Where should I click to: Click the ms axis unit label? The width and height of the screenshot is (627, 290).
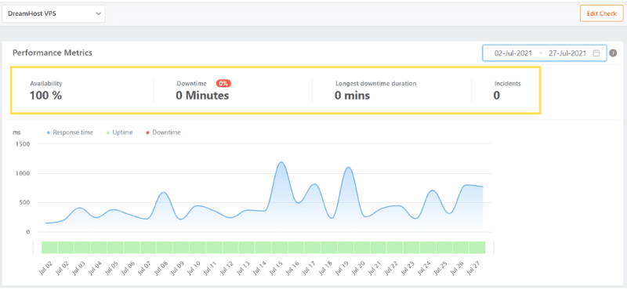point(16,132)
